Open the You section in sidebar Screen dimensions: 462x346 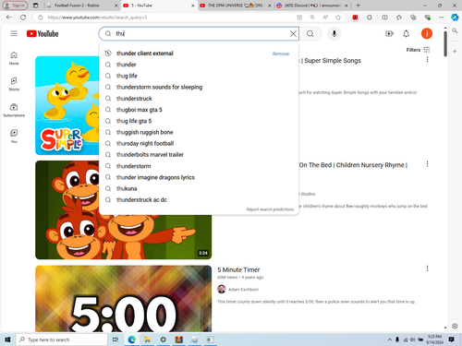tap(14, 137)
